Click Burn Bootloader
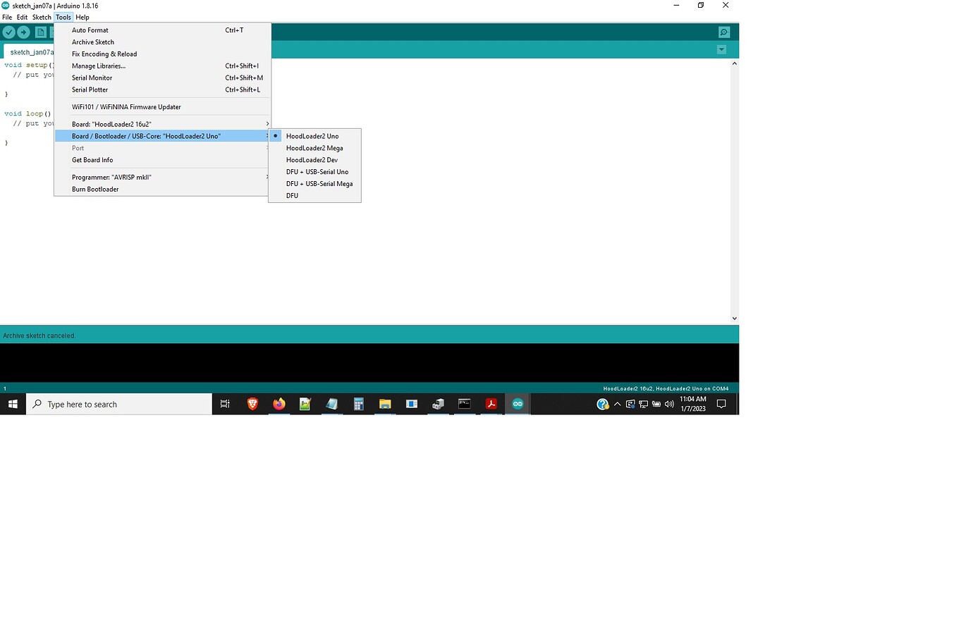This screenshot has height=623, width=973. 95,189
